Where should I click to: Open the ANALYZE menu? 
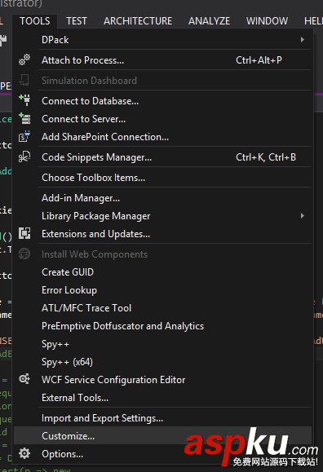209,21
